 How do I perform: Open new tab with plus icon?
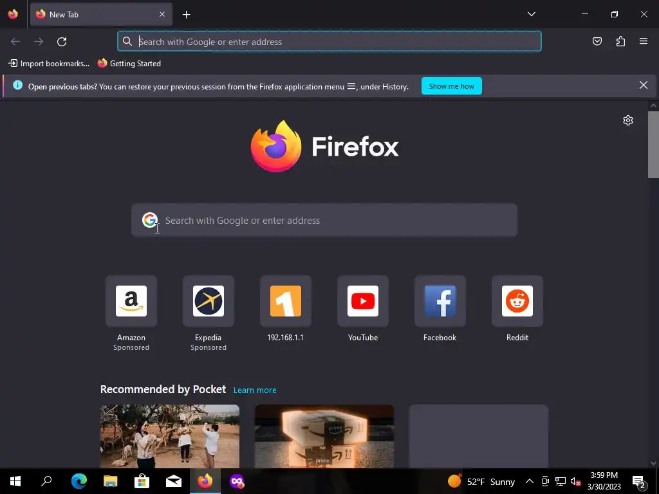tap(186, 15)
